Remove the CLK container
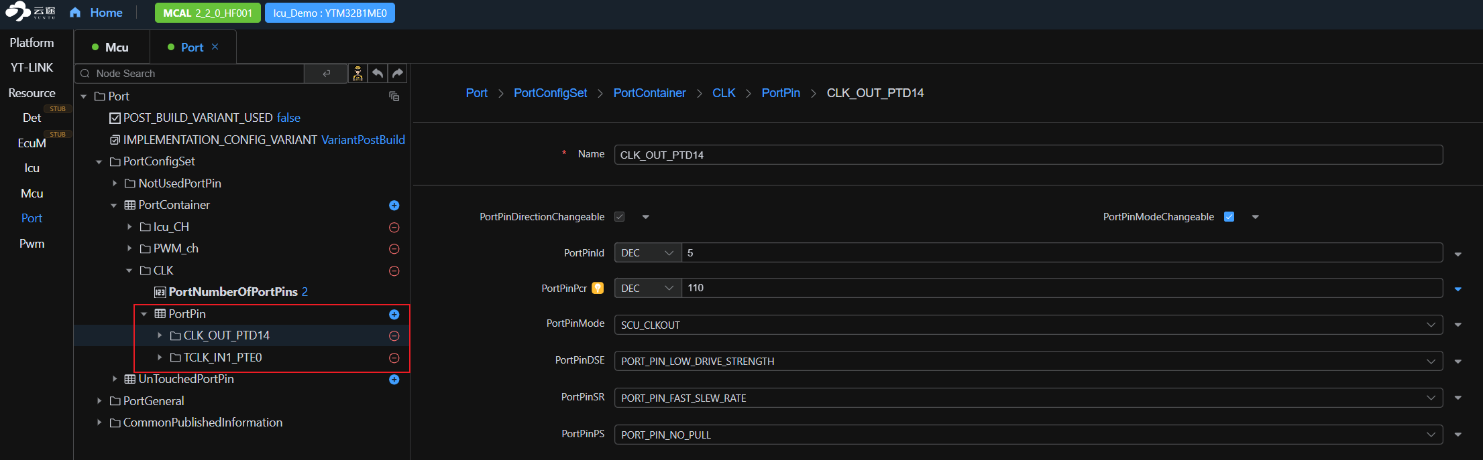This screenshot has height=460, width=1483. tap(394, 271)
